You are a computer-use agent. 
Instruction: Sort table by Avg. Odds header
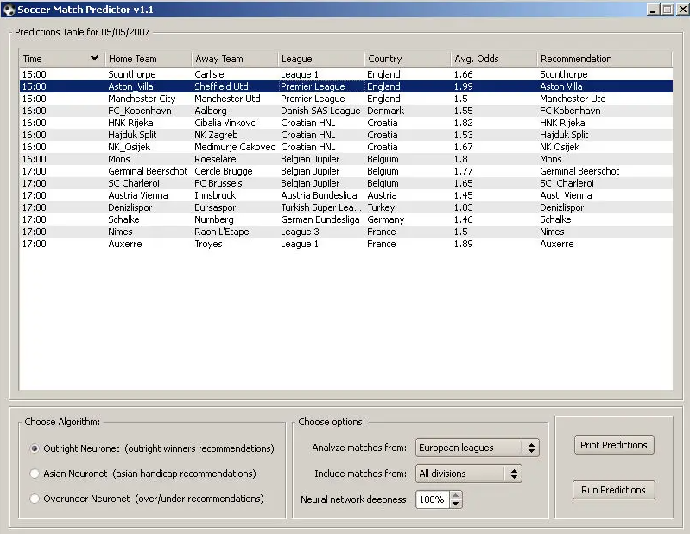[x=492, y=59]
